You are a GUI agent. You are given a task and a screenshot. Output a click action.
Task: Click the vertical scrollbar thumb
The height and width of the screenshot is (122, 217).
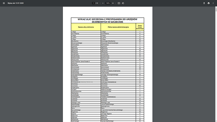(x=216, y=10)
